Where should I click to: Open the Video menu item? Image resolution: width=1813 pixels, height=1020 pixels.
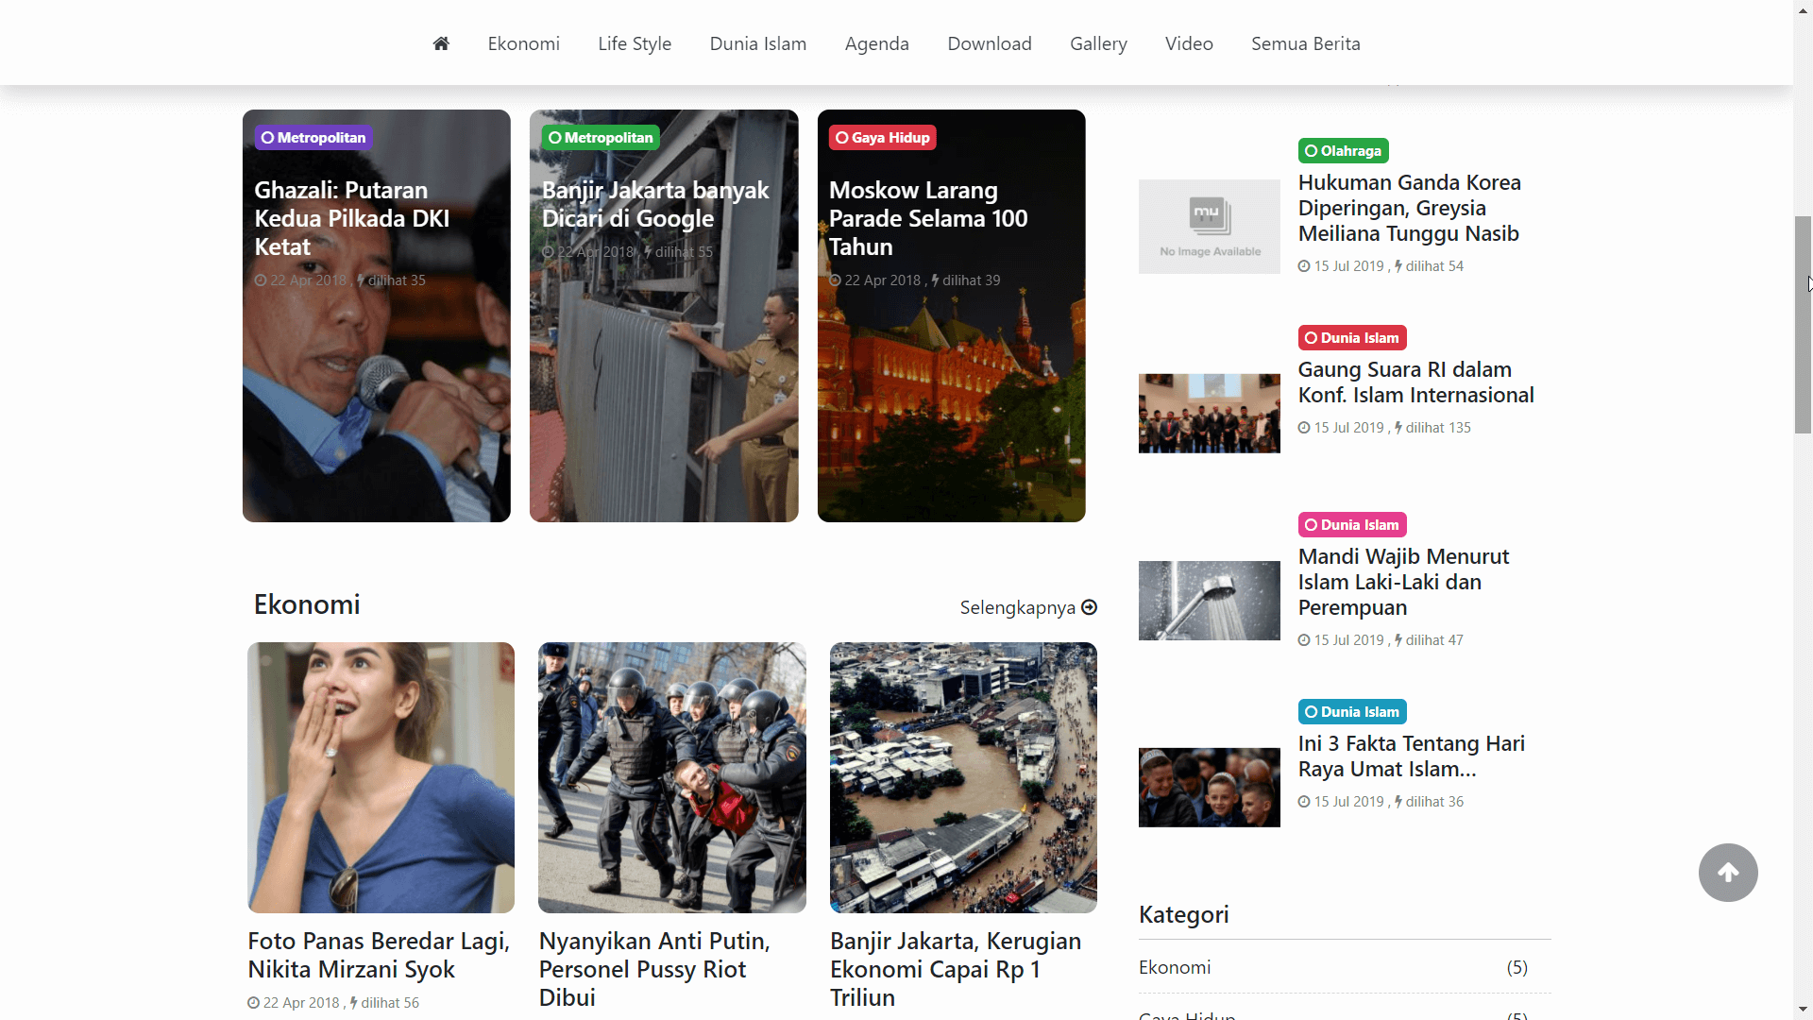pos(1189,43)
